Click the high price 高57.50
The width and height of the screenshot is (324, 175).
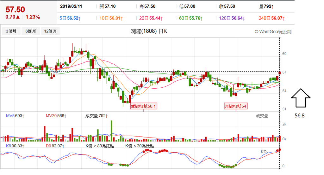[147, 6]
